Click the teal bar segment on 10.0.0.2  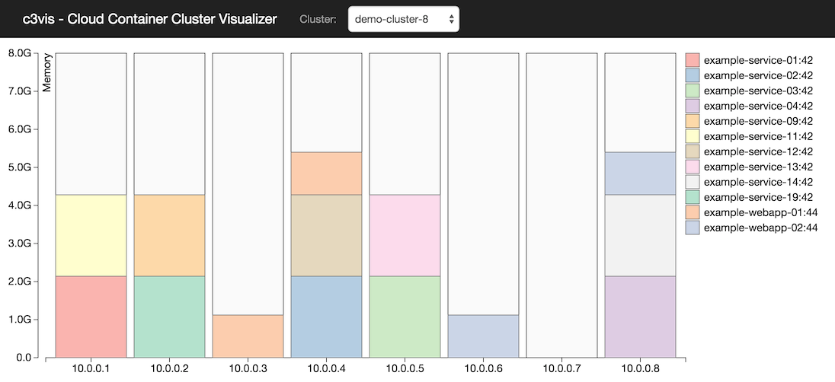tap(169, 316)
